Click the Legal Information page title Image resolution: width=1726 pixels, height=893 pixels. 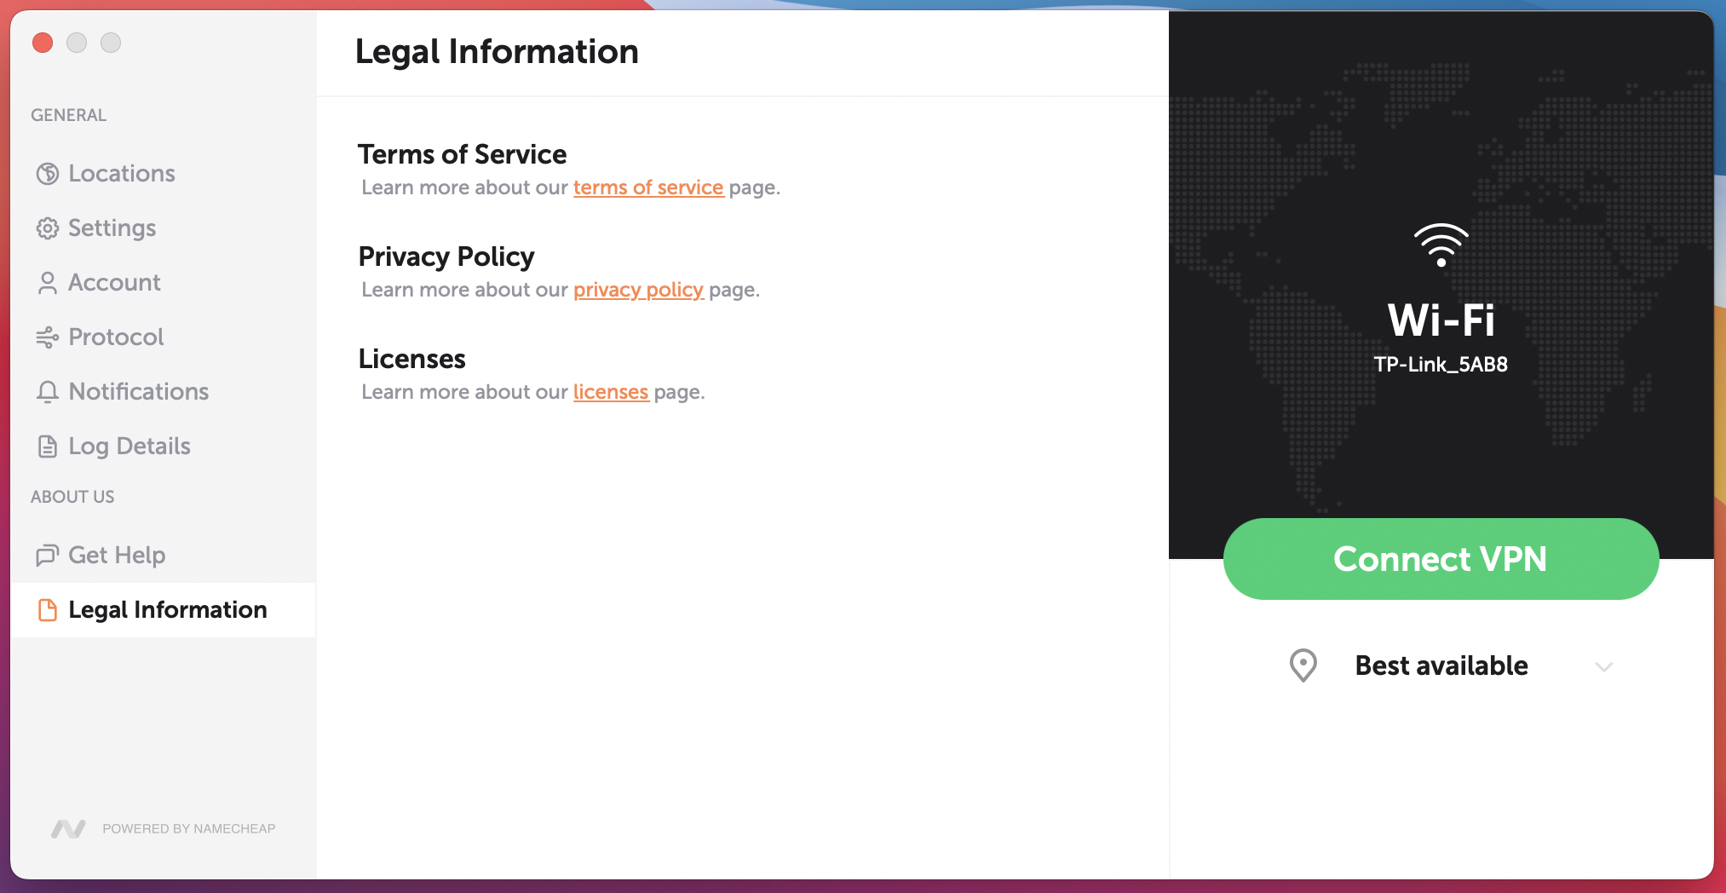click(x=497, y=52)
